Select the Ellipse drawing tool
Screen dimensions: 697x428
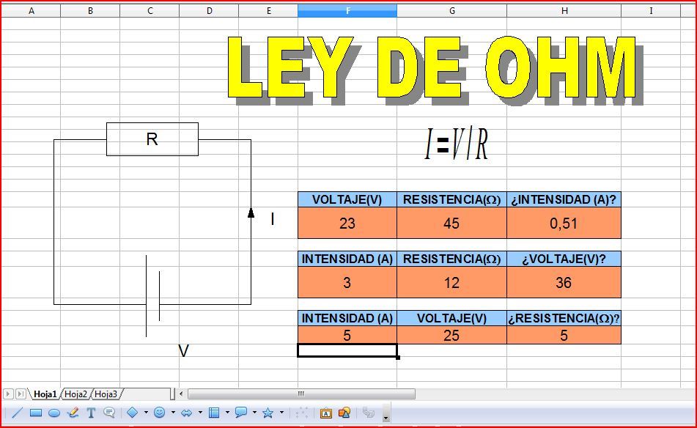coord(54,413)
